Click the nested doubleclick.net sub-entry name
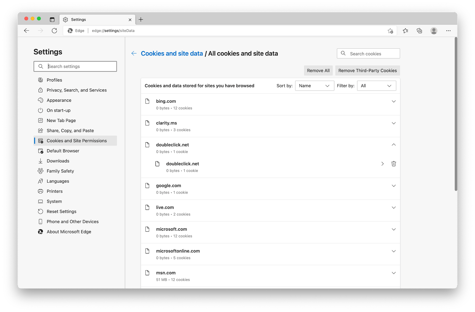The image size is (475, 312). tap(183, 164)
